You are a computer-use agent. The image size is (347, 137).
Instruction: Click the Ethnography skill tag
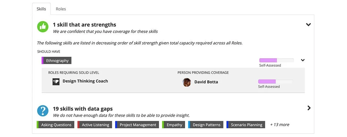click(57, 61)
